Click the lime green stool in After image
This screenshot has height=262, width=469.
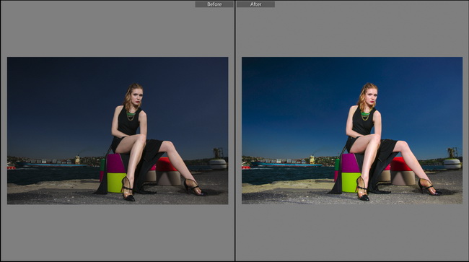pyautogui.click(x=351, y=182)
